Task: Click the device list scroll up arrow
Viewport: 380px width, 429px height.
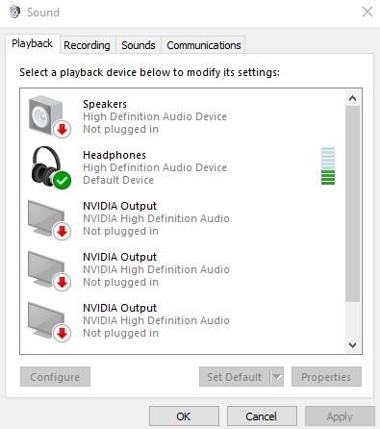Action: tap(353, 98)
